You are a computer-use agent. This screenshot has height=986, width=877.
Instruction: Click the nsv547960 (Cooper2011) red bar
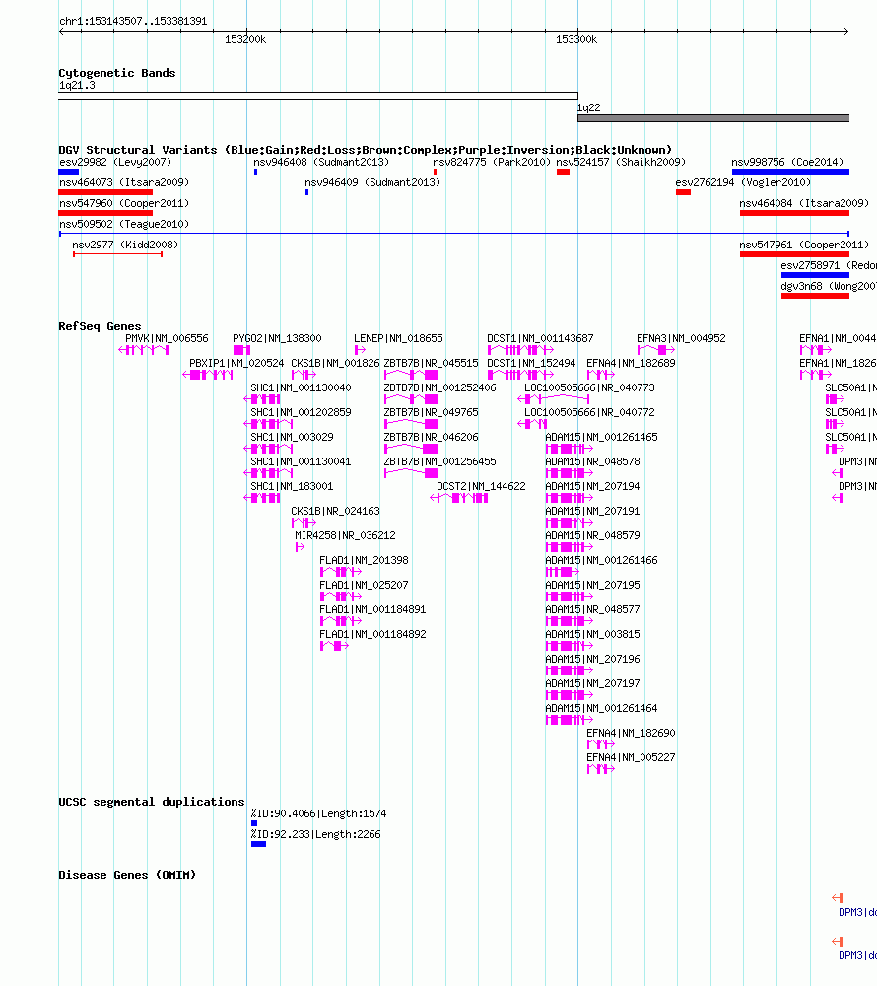[105, 213]
